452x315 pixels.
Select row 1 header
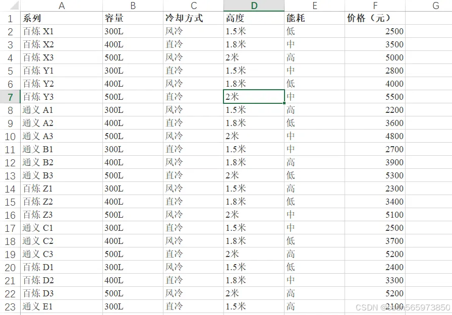10,18
